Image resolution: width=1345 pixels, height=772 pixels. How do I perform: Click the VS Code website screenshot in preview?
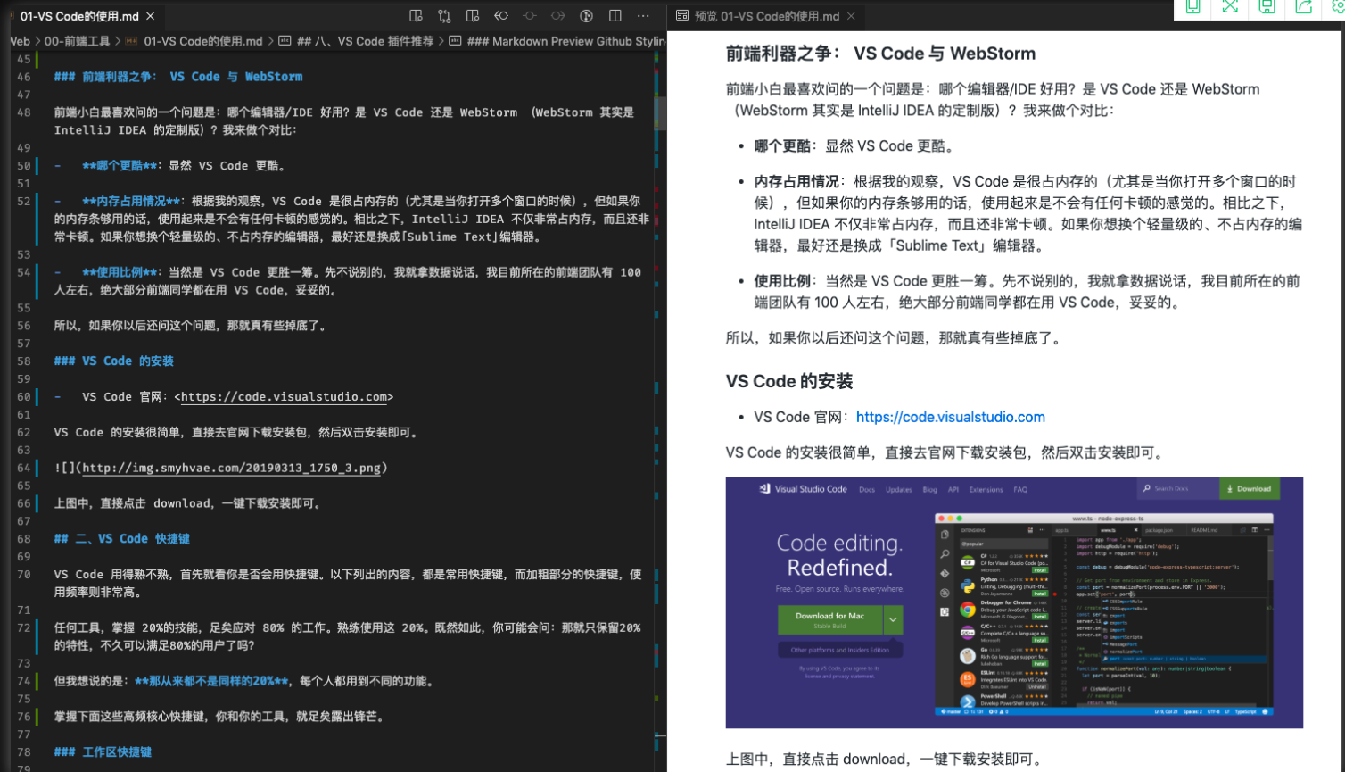1014,602
